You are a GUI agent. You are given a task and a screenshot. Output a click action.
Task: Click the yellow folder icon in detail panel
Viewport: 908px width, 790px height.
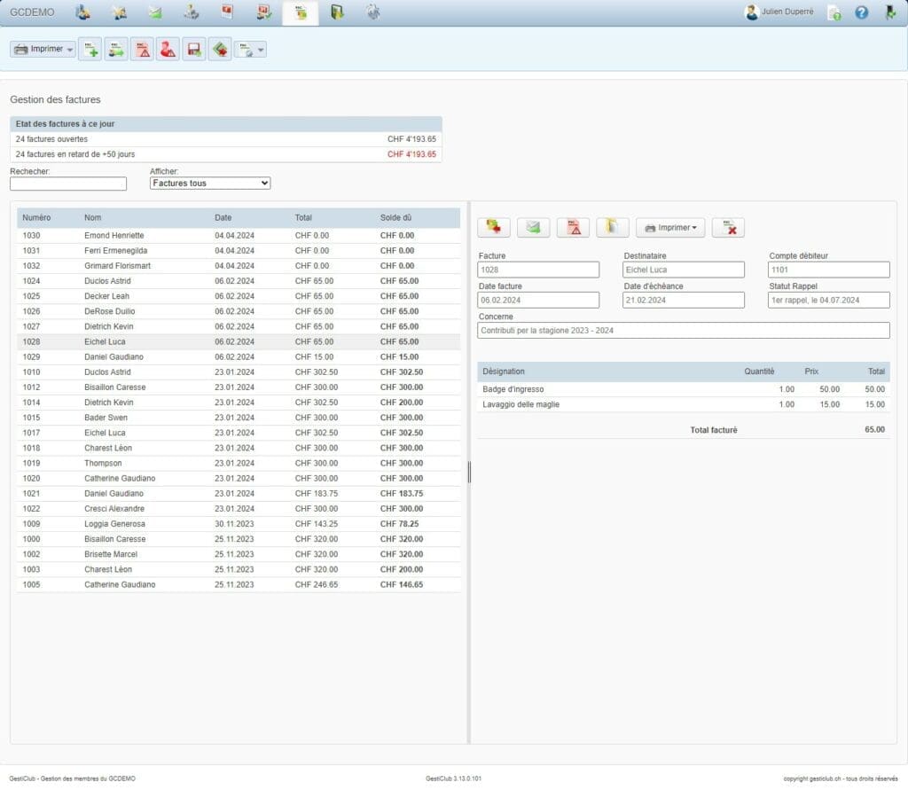613,228
